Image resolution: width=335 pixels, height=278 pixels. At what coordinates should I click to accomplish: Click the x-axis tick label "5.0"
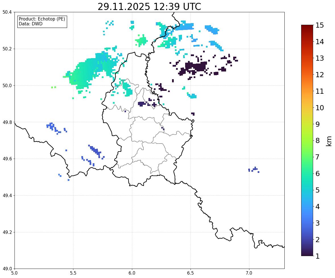coord(15,273)
